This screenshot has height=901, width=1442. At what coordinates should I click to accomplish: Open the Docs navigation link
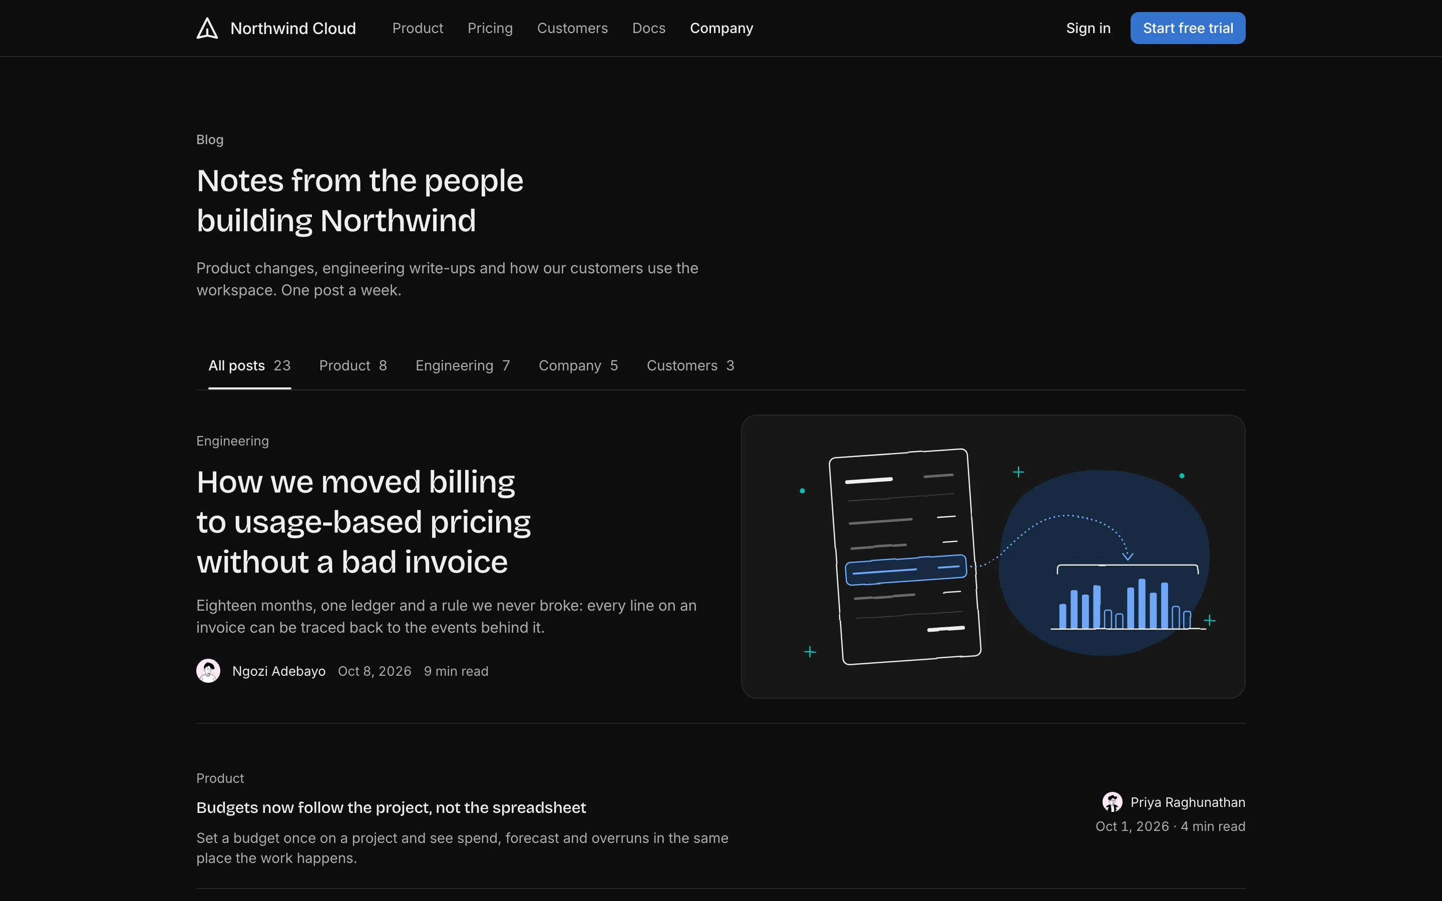click(648, 28)
